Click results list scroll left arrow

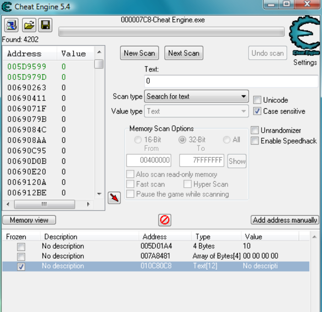pos(8,204)
